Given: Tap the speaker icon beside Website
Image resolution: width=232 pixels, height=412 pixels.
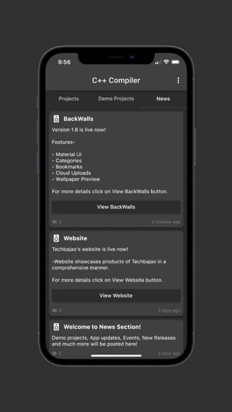Looking at the screenshot, I should [56, 239].
